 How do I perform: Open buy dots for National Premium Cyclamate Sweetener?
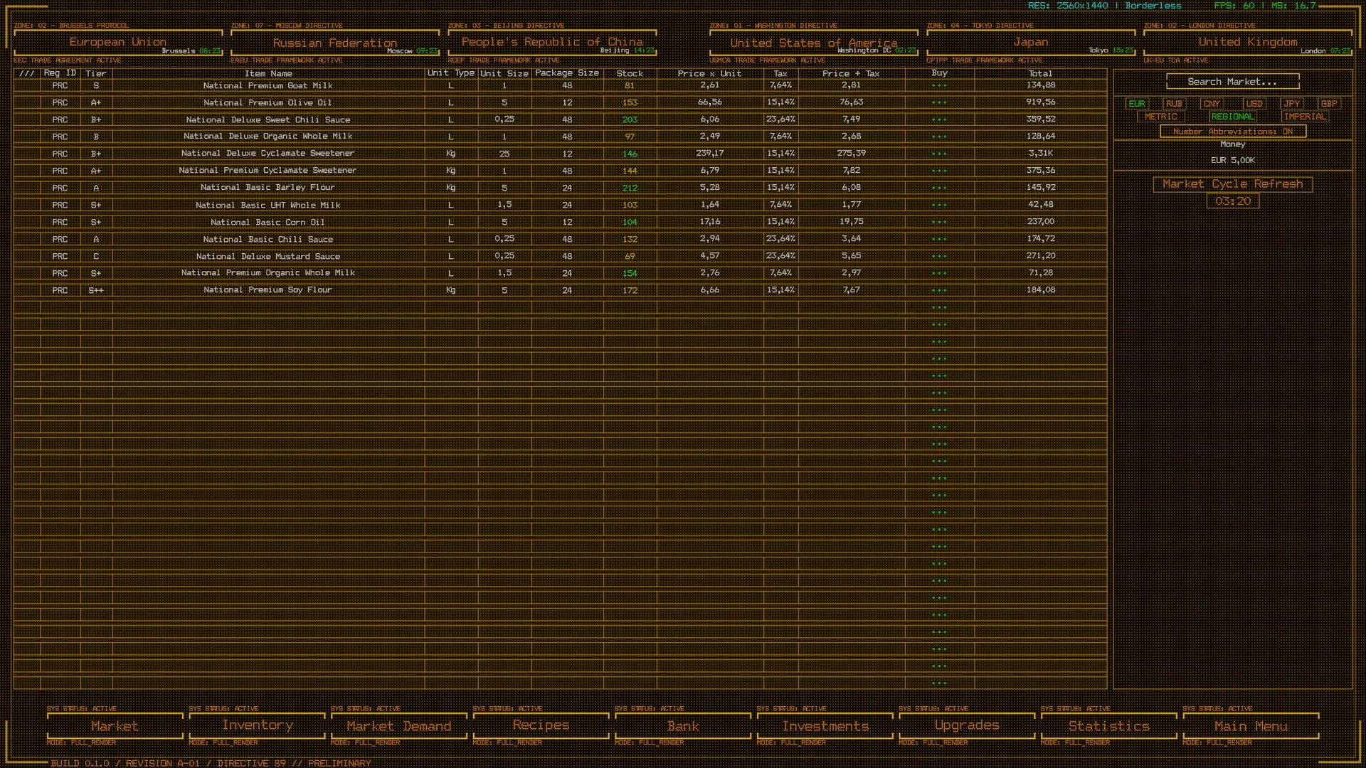(939, 171)
